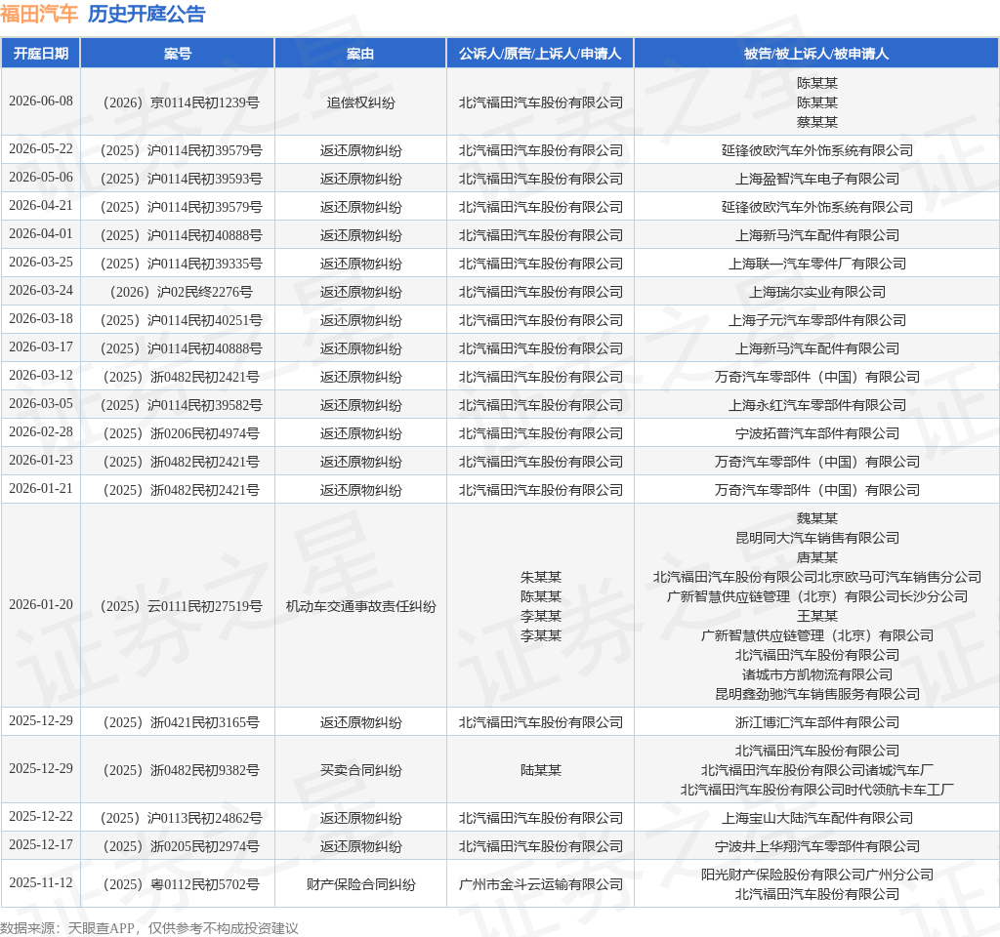Select defendant 上海子元汽车零部件有限公司
Viewport: 1000px width, 937px height.
click(817, 320)
